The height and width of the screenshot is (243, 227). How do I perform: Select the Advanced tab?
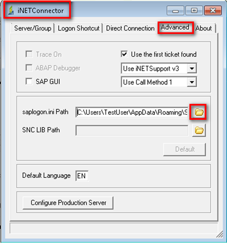click(x=175, y=28)
